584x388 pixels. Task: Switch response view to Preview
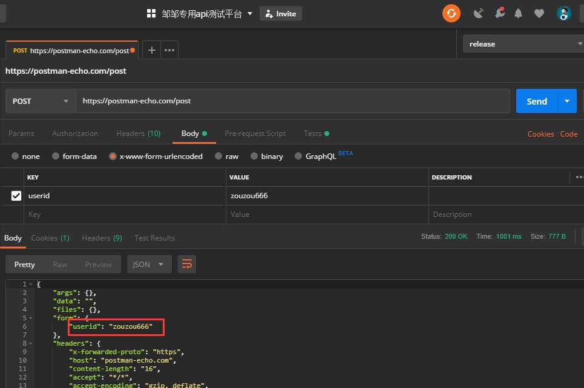[x=98, y=265]
